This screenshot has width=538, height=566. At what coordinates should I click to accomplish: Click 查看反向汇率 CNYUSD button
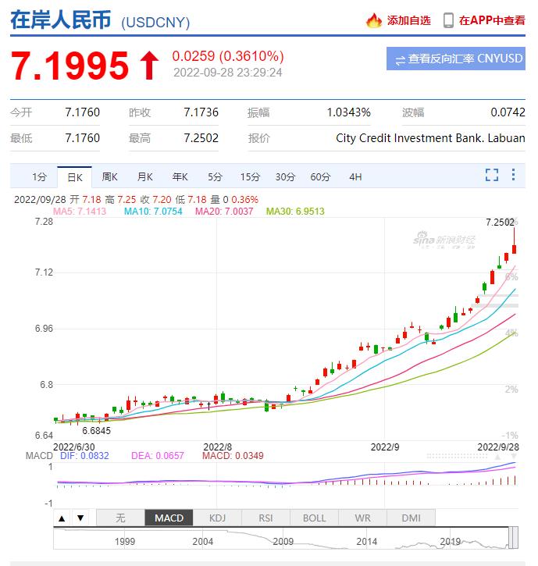456,59
